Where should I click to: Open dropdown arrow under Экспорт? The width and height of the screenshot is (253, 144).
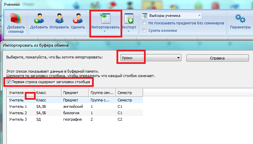tap(129, 31)
